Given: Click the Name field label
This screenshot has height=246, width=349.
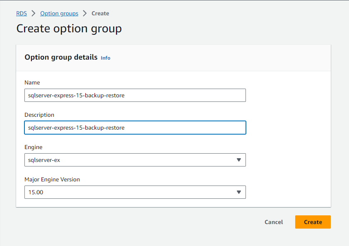Looking at the screenshot, I should 32,82.
